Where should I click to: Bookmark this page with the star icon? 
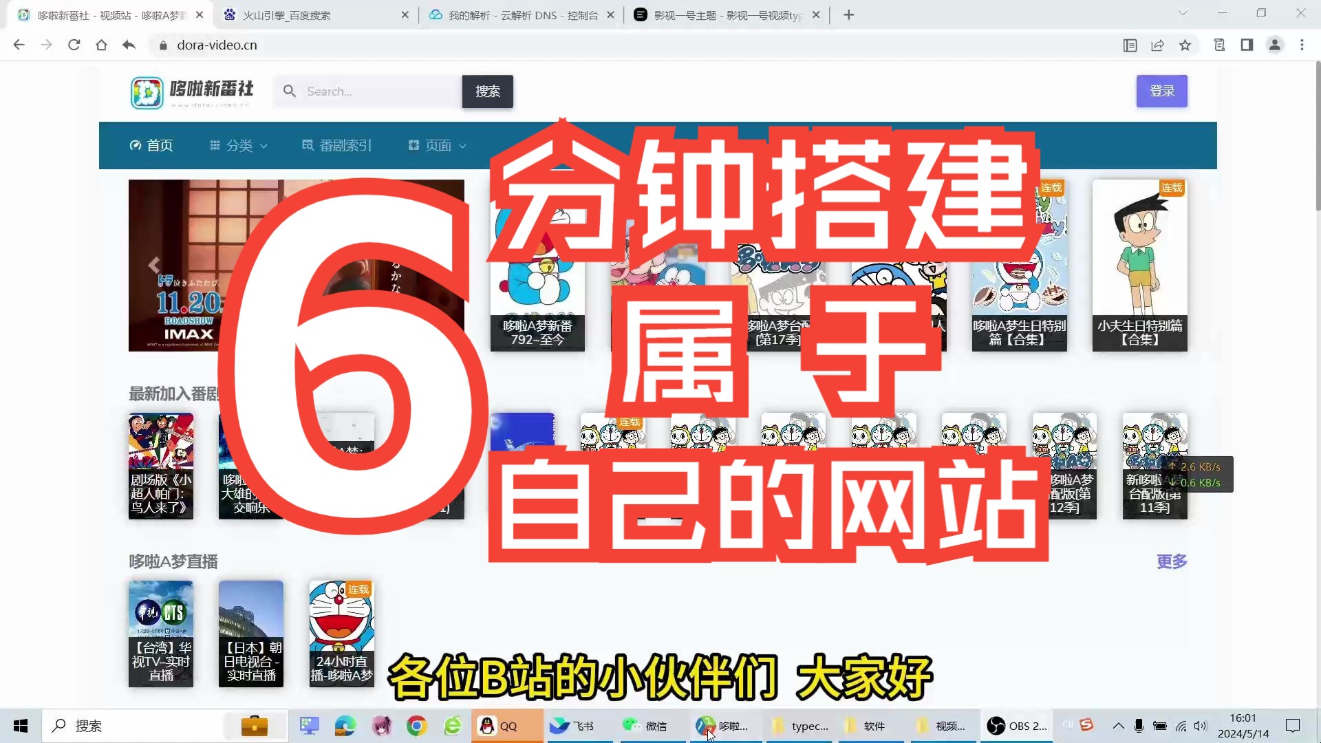[1185, 45]
